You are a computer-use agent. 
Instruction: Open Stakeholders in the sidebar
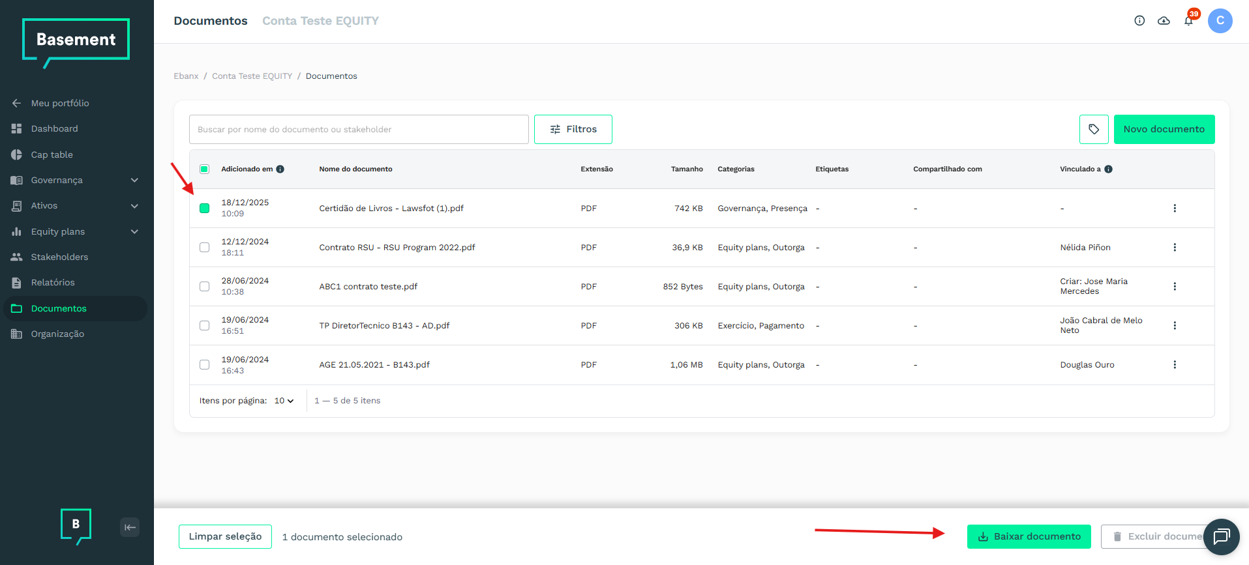point(59,257)
